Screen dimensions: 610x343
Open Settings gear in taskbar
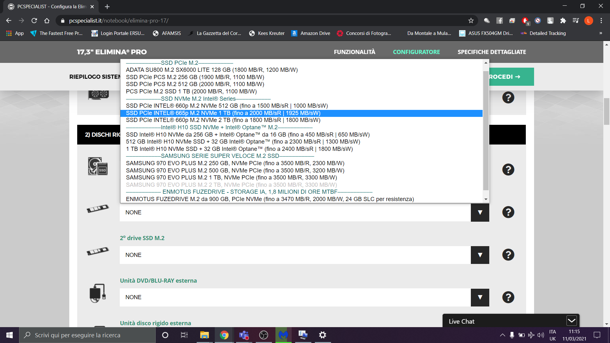point(323,335)
